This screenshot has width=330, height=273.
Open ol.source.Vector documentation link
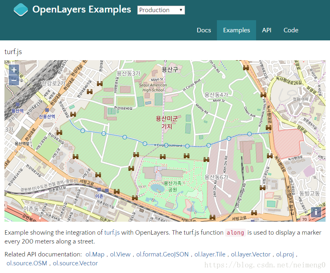[75, 263]
